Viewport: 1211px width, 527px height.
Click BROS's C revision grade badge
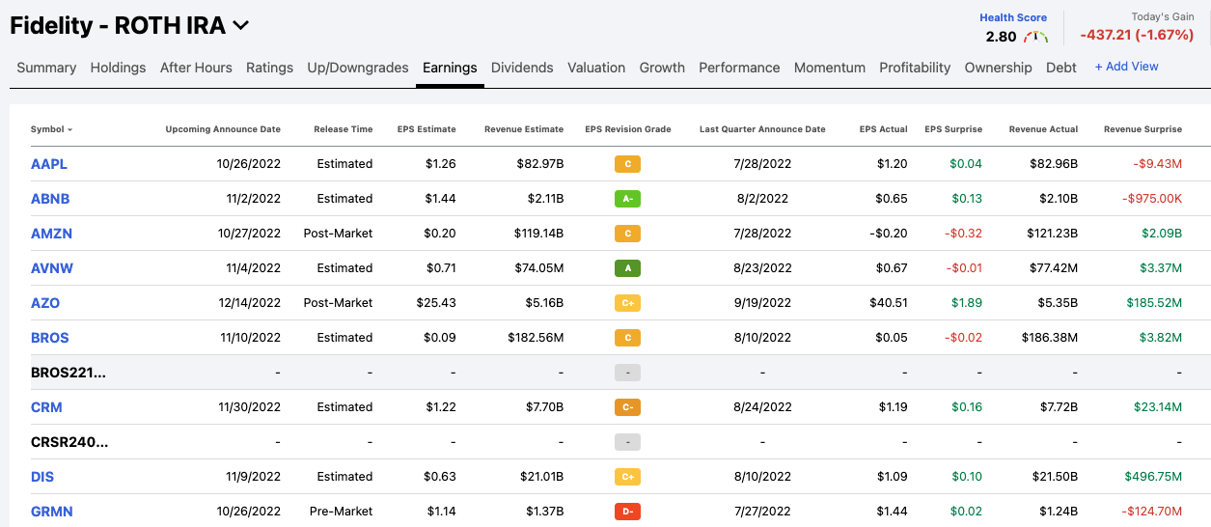tap(627, 338)
